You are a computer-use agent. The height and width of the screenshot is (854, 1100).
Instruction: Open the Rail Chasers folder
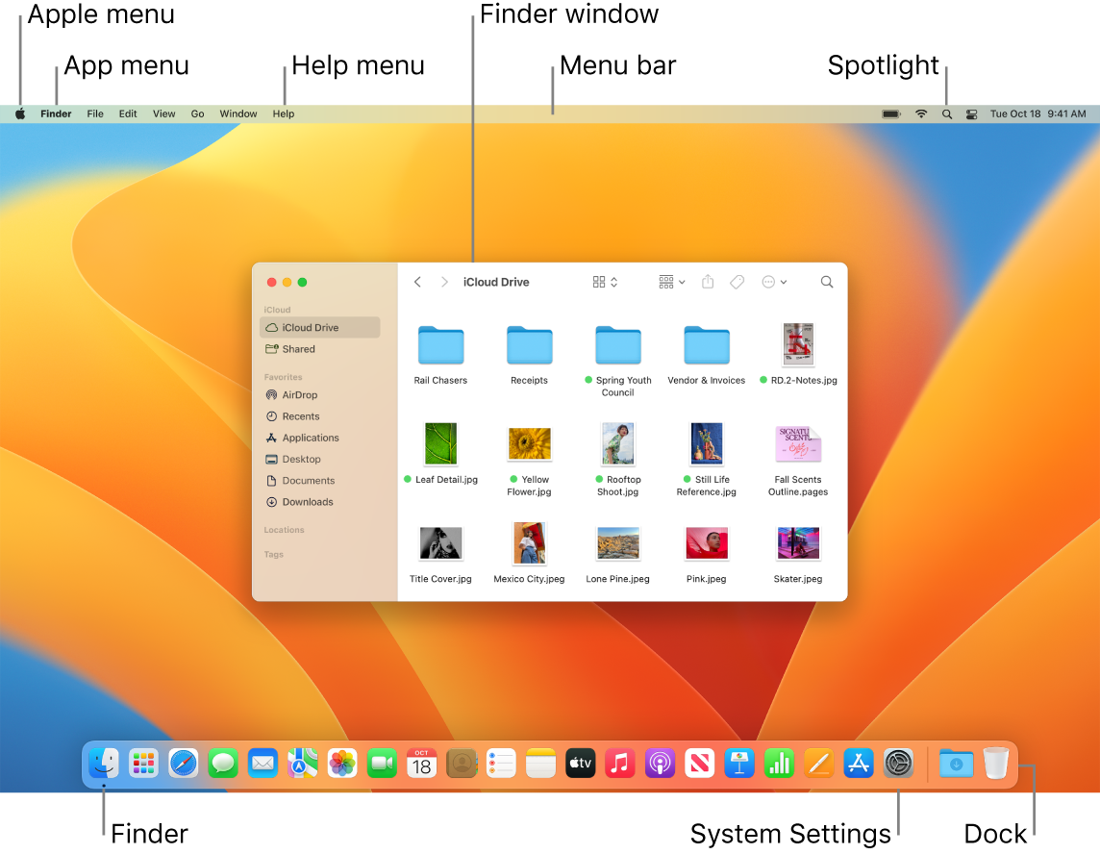pos(440,344)
